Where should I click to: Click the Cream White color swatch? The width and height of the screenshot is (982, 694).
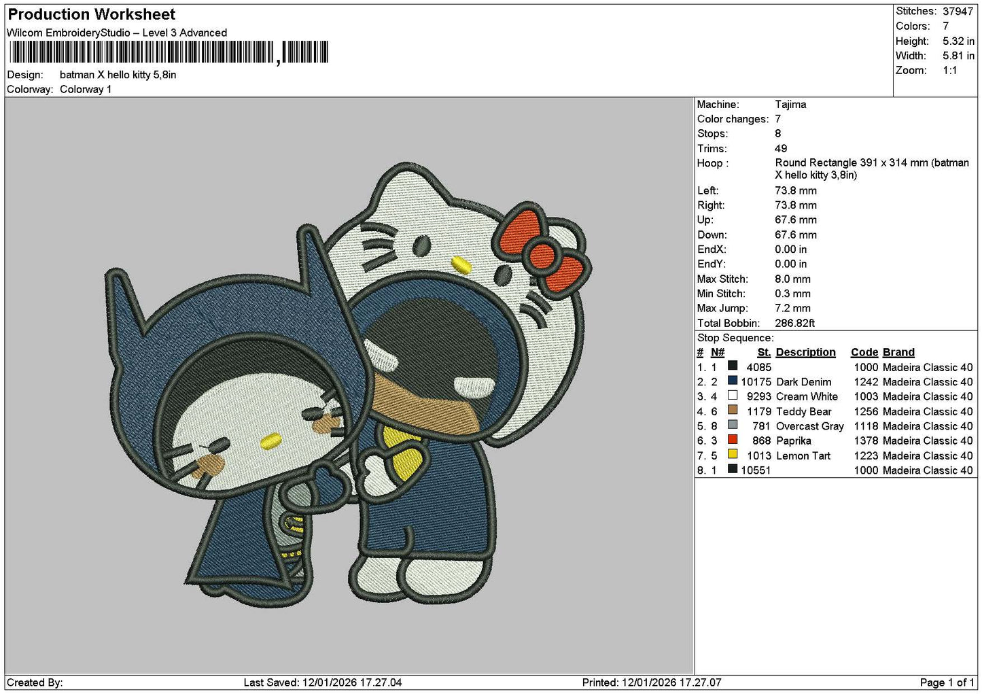[x=733, y=396]
